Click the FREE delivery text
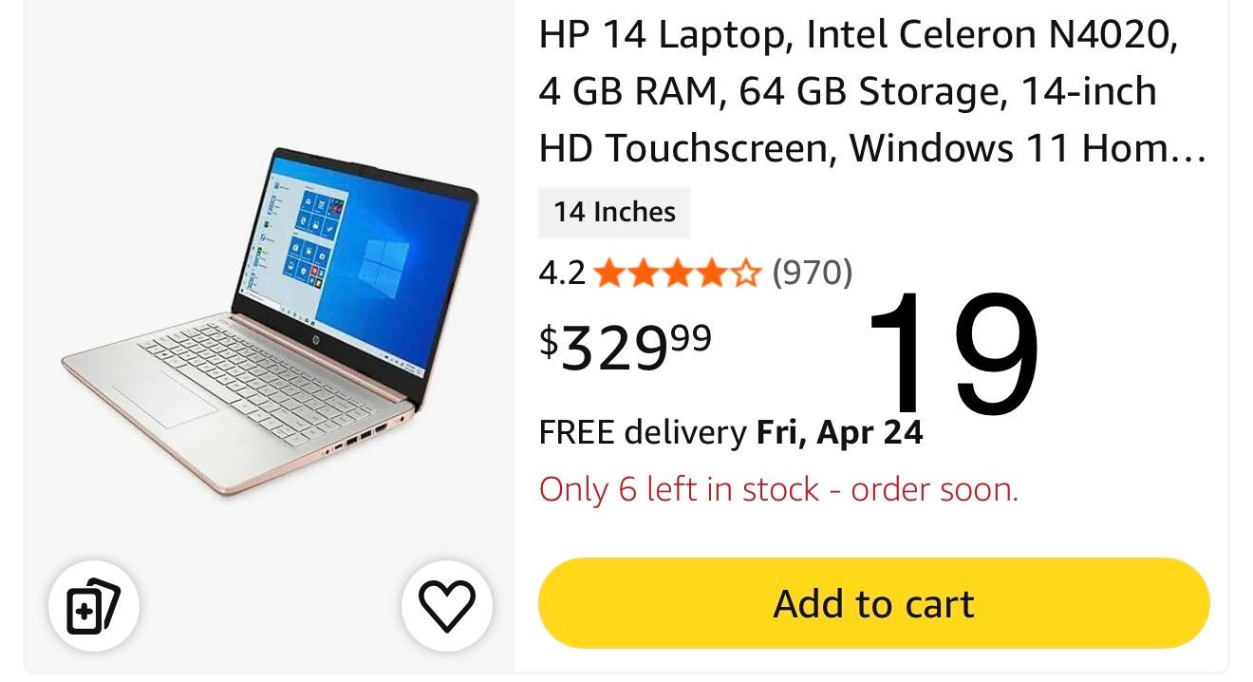This screenshot has height=682, width=1253. pyautogui.click(x=642, y=433)
